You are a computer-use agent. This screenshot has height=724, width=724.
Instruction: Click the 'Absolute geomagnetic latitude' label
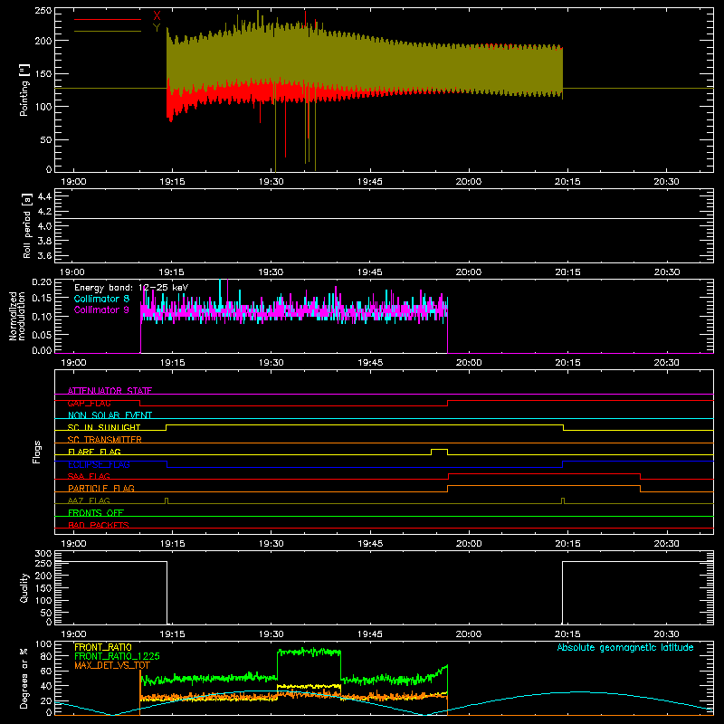pyautogui.click(x=625, y=647)
